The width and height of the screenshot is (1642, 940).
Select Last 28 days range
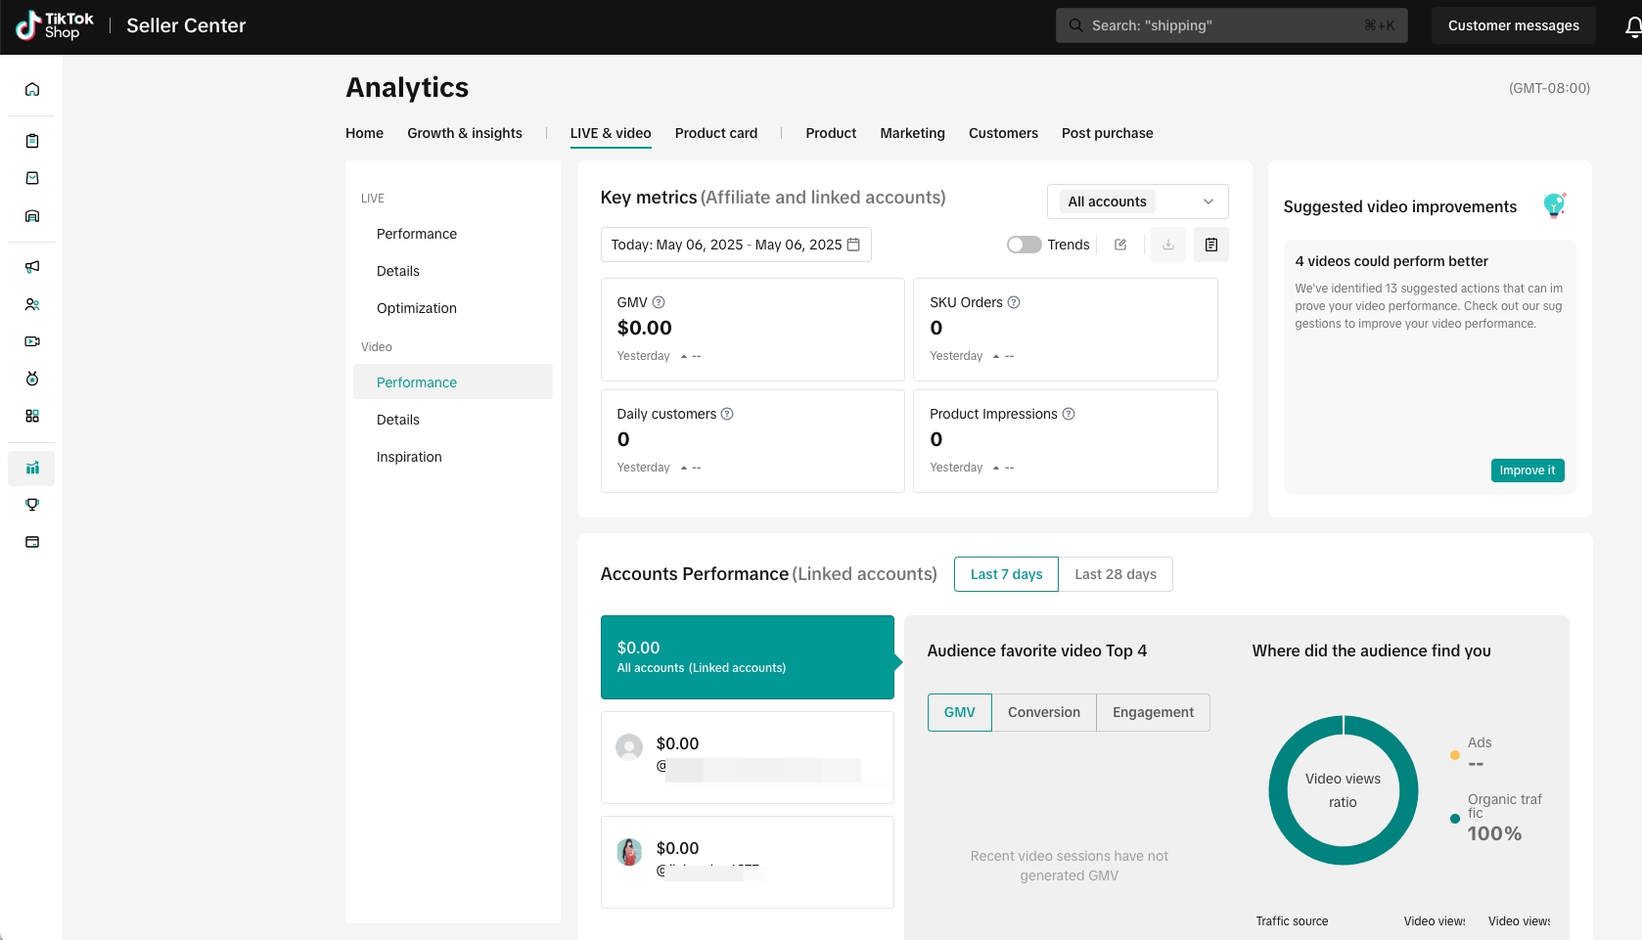click(1116, 574)
